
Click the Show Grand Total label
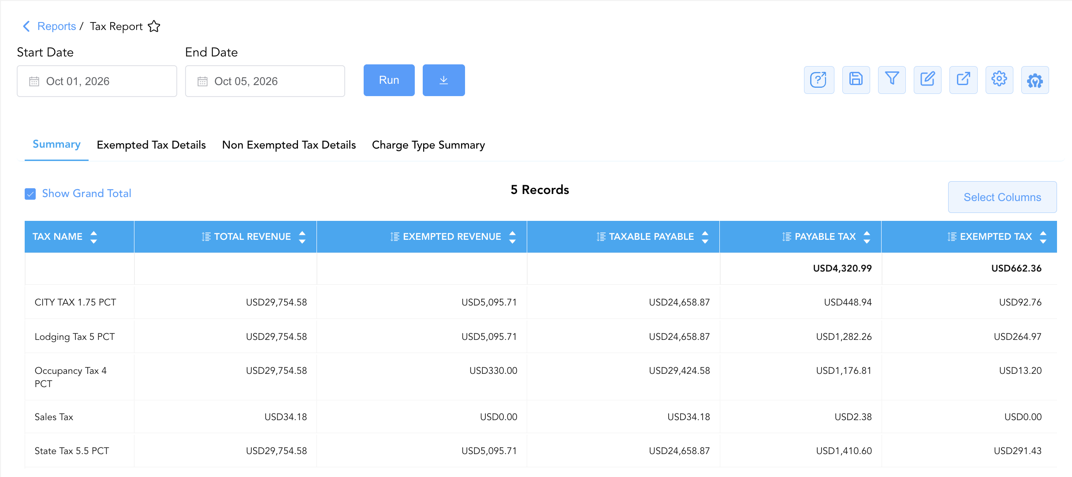click(x=86, y=194)
